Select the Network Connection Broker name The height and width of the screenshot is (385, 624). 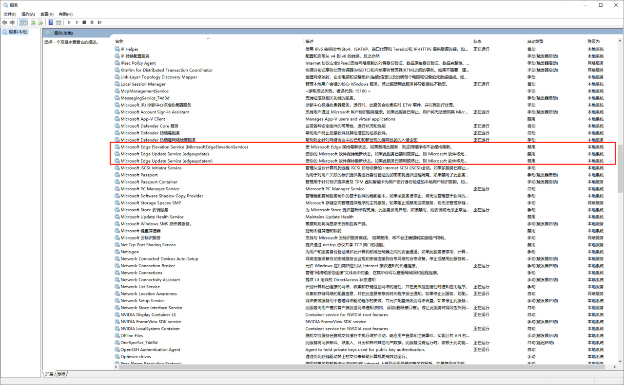click(148, 266)
